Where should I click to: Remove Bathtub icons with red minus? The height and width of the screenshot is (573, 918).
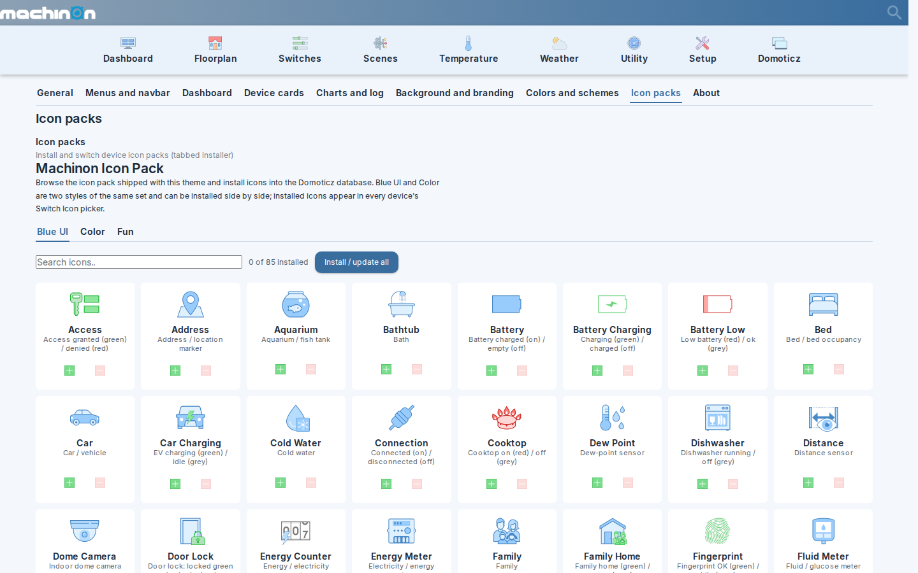click(x=417, y=369)
